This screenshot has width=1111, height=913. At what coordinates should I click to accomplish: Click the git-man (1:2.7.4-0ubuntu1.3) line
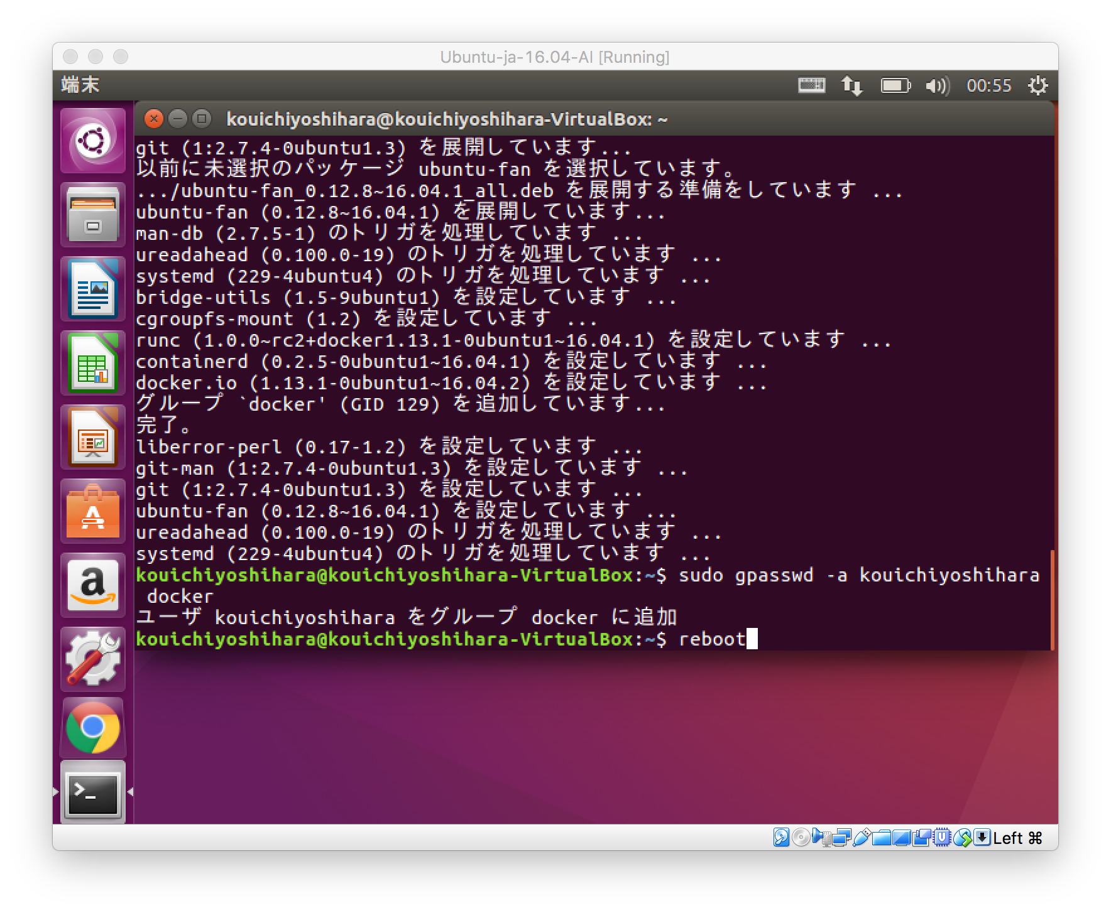(412, 468)
